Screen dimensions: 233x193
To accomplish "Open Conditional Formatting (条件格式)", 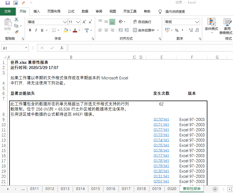I will tap(211, 26).
